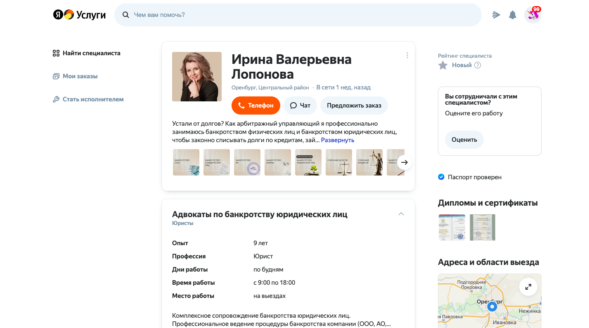
Task: Start a chat with Чат button
Action: [x=300, y=105]
